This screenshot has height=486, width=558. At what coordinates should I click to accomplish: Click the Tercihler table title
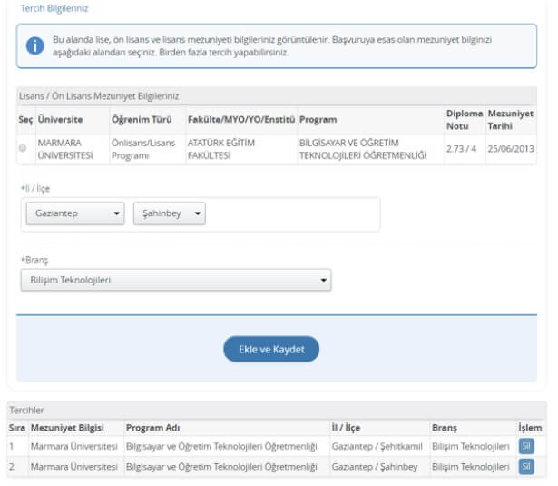[26, 410]
